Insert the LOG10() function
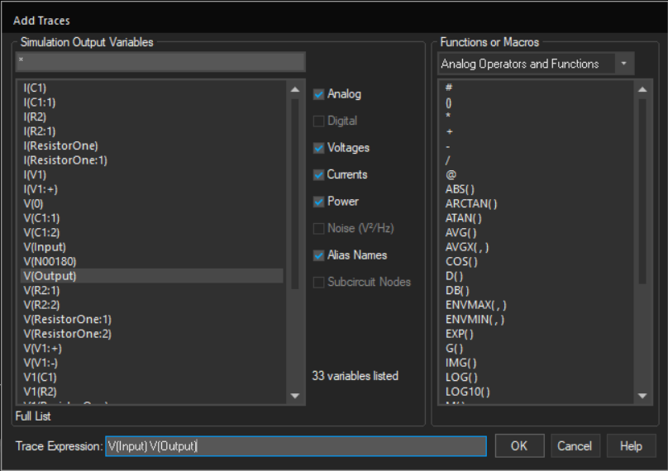This screenshot has width=668, height=471. point(468,392)
